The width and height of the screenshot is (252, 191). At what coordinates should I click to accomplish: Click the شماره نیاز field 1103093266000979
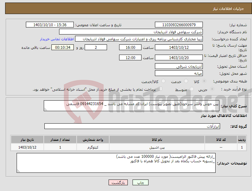179,25
